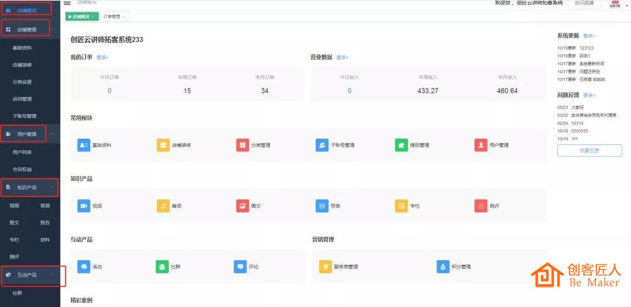Open the 子账号管理 blue module icon
Screen dimensions: 631x307
click(x=322, y=145)
